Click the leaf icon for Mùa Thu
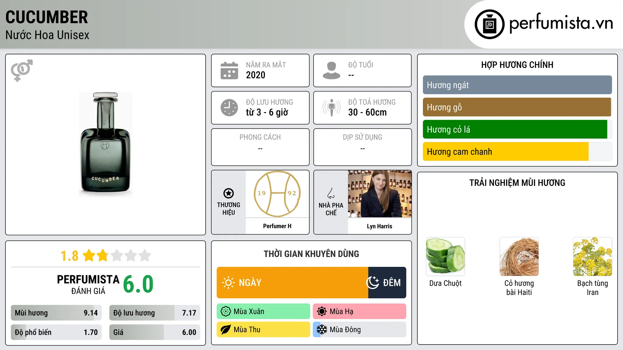Image resolution: width=623 pixels, height=350 pixels. (x=226, y=330)
